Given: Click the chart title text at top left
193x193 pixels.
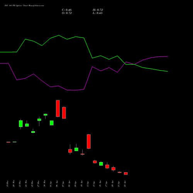Looking at the screenshot, I should (x=24, y=6).
